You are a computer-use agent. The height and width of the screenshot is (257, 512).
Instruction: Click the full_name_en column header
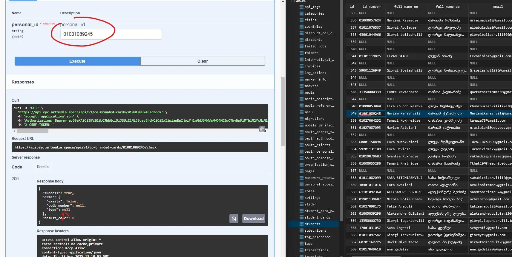[406, 7]
